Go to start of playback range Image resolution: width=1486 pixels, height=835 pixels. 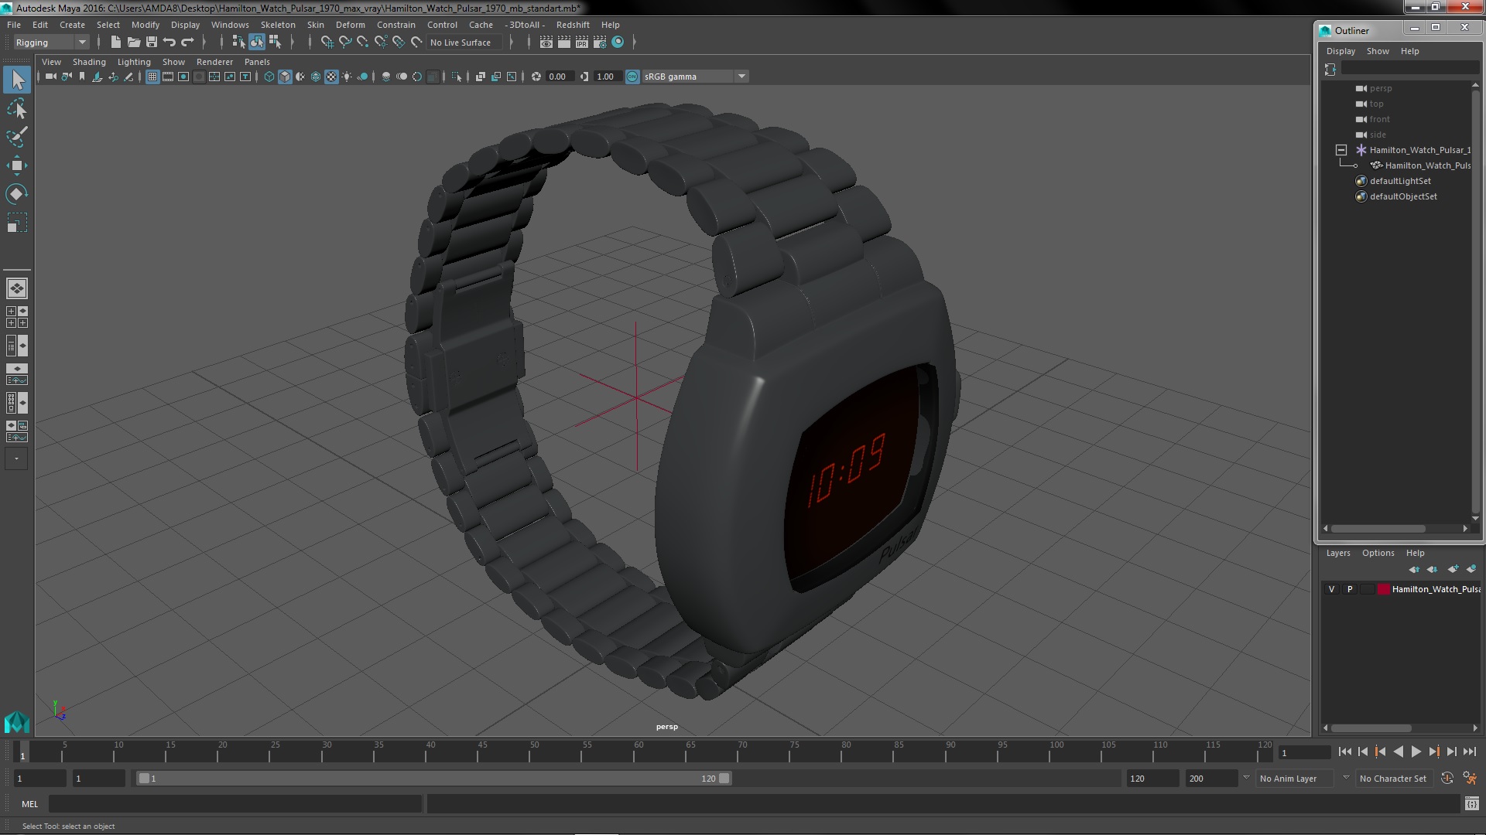click(x=1344, y=751)
